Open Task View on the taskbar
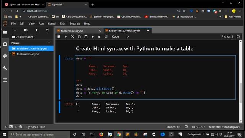The image size is (245, 138). (x=83, y=135)
